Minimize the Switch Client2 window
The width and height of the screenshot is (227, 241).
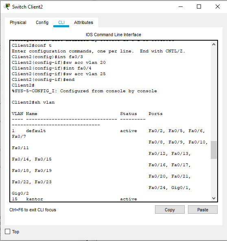pyautogui.click(x=181, y=7)
